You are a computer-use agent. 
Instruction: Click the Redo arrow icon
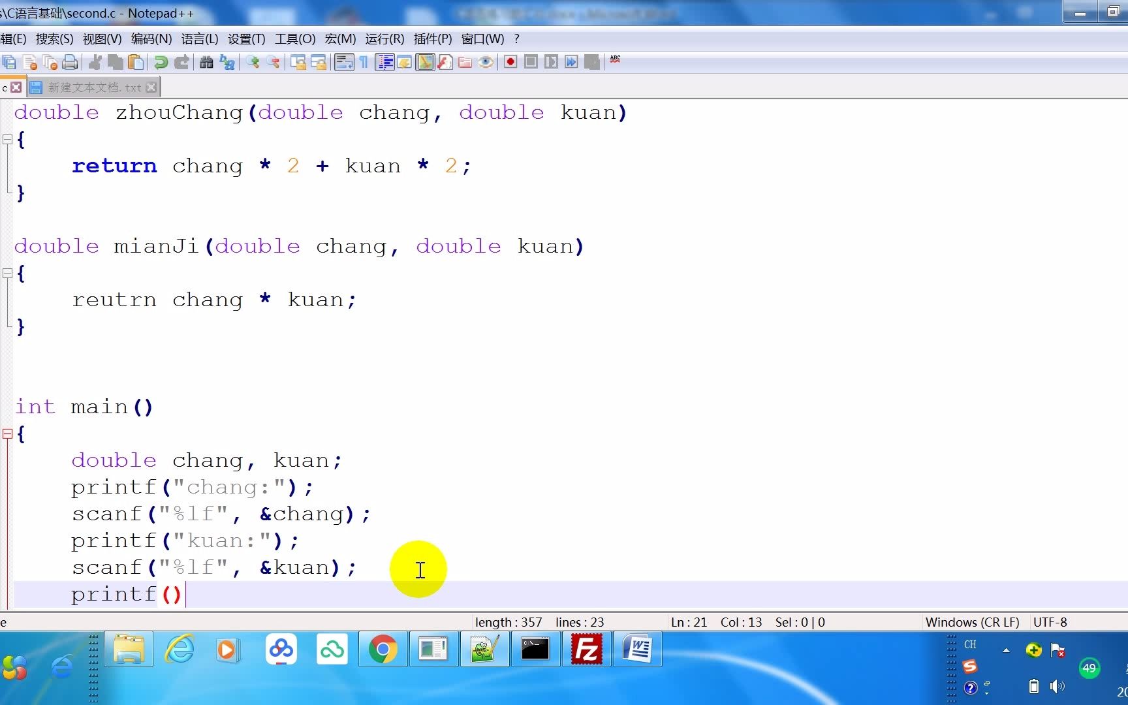[x=181, y=62]
